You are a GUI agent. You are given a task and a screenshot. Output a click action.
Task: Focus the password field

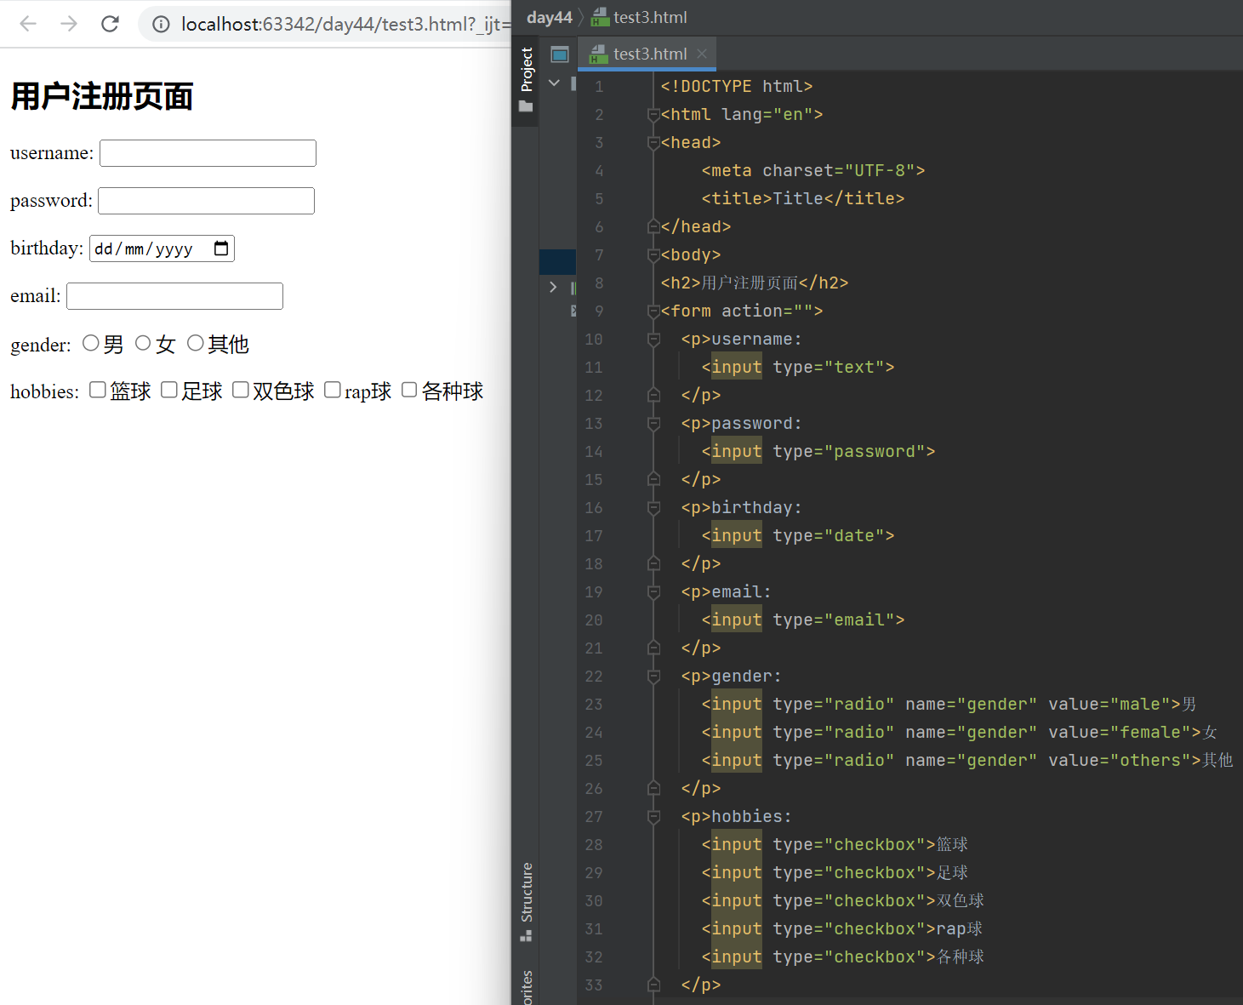tap(206, 201)
